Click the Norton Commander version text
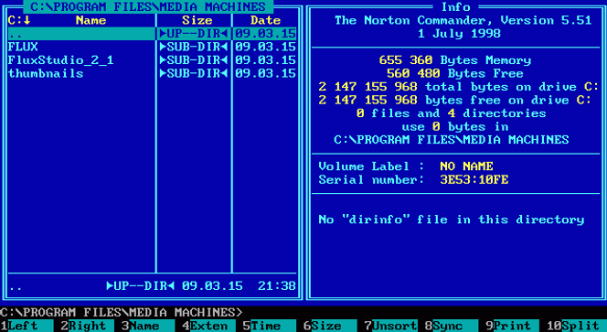This screenshot has width=607, height=332. click(x=463, y=20)
